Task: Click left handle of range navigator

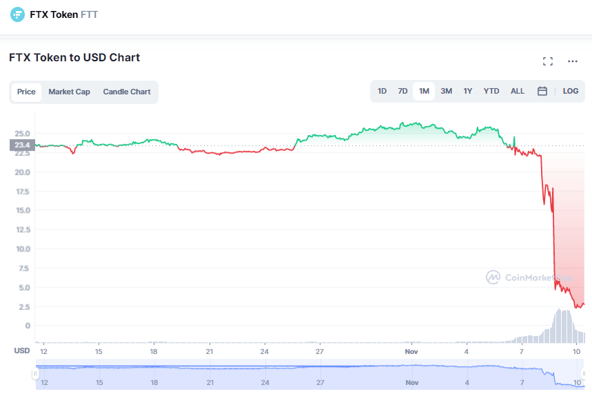Action: pyautogui.click(x=35, y=374)
